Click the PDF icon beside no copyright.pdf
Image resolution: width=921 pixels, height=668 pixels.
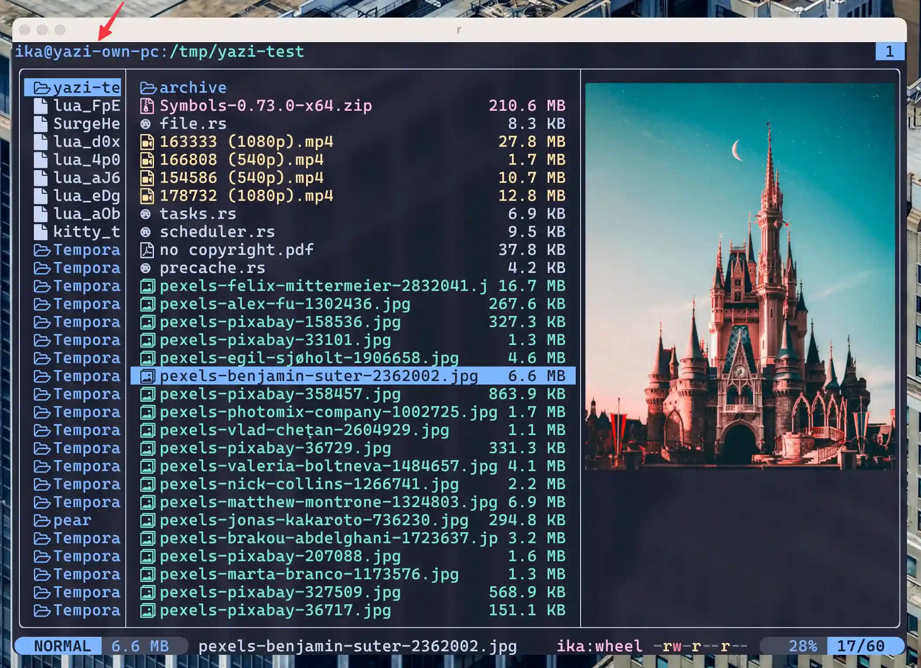coord(147,250)
